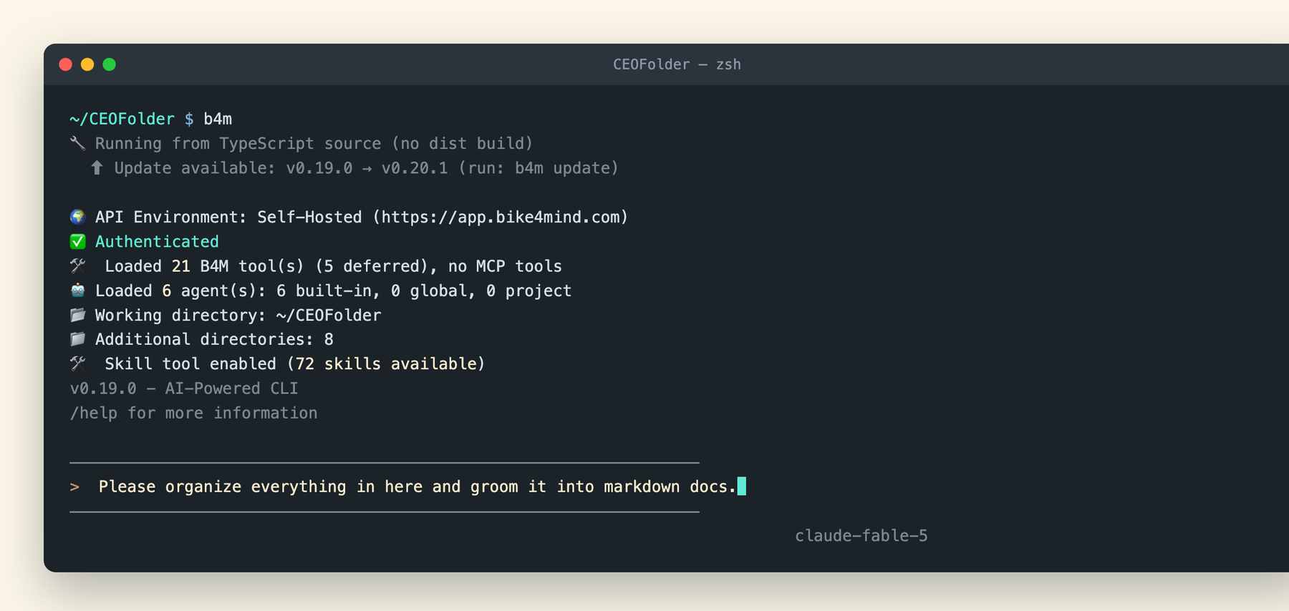Image resolution: width=1289 pixels, height=611 pixels.
Task: Click the teal text cursor block
Action: tap(742, 487)
